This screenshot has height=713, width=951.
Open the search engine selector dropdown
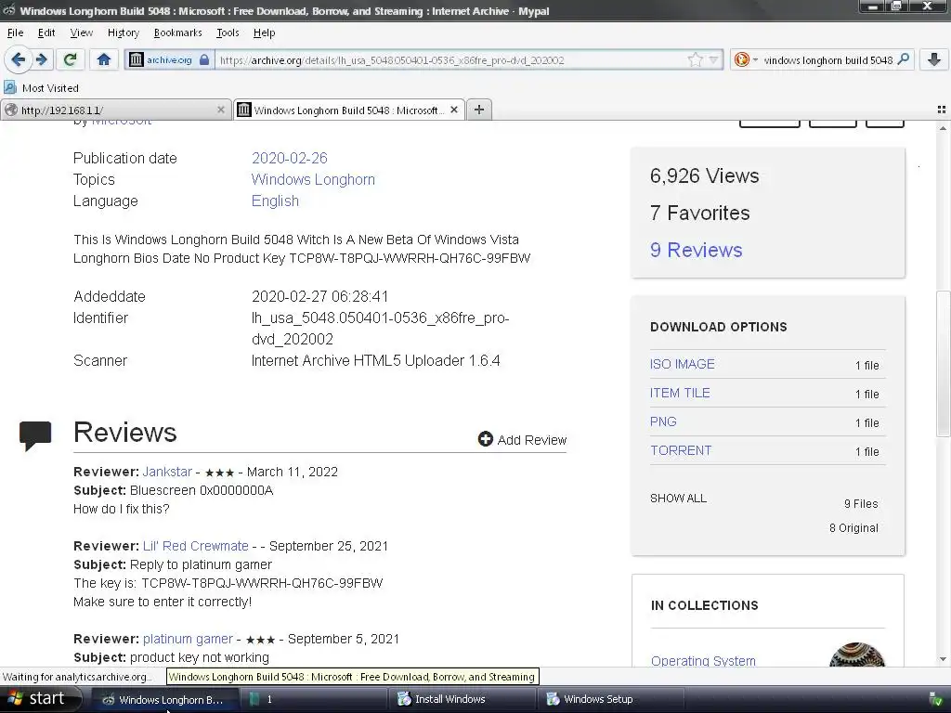point(746,59)
